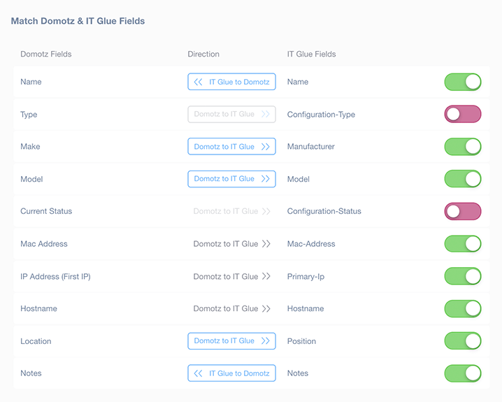
Task: Click double-right chevron in IP Address row
Action: 266,276
